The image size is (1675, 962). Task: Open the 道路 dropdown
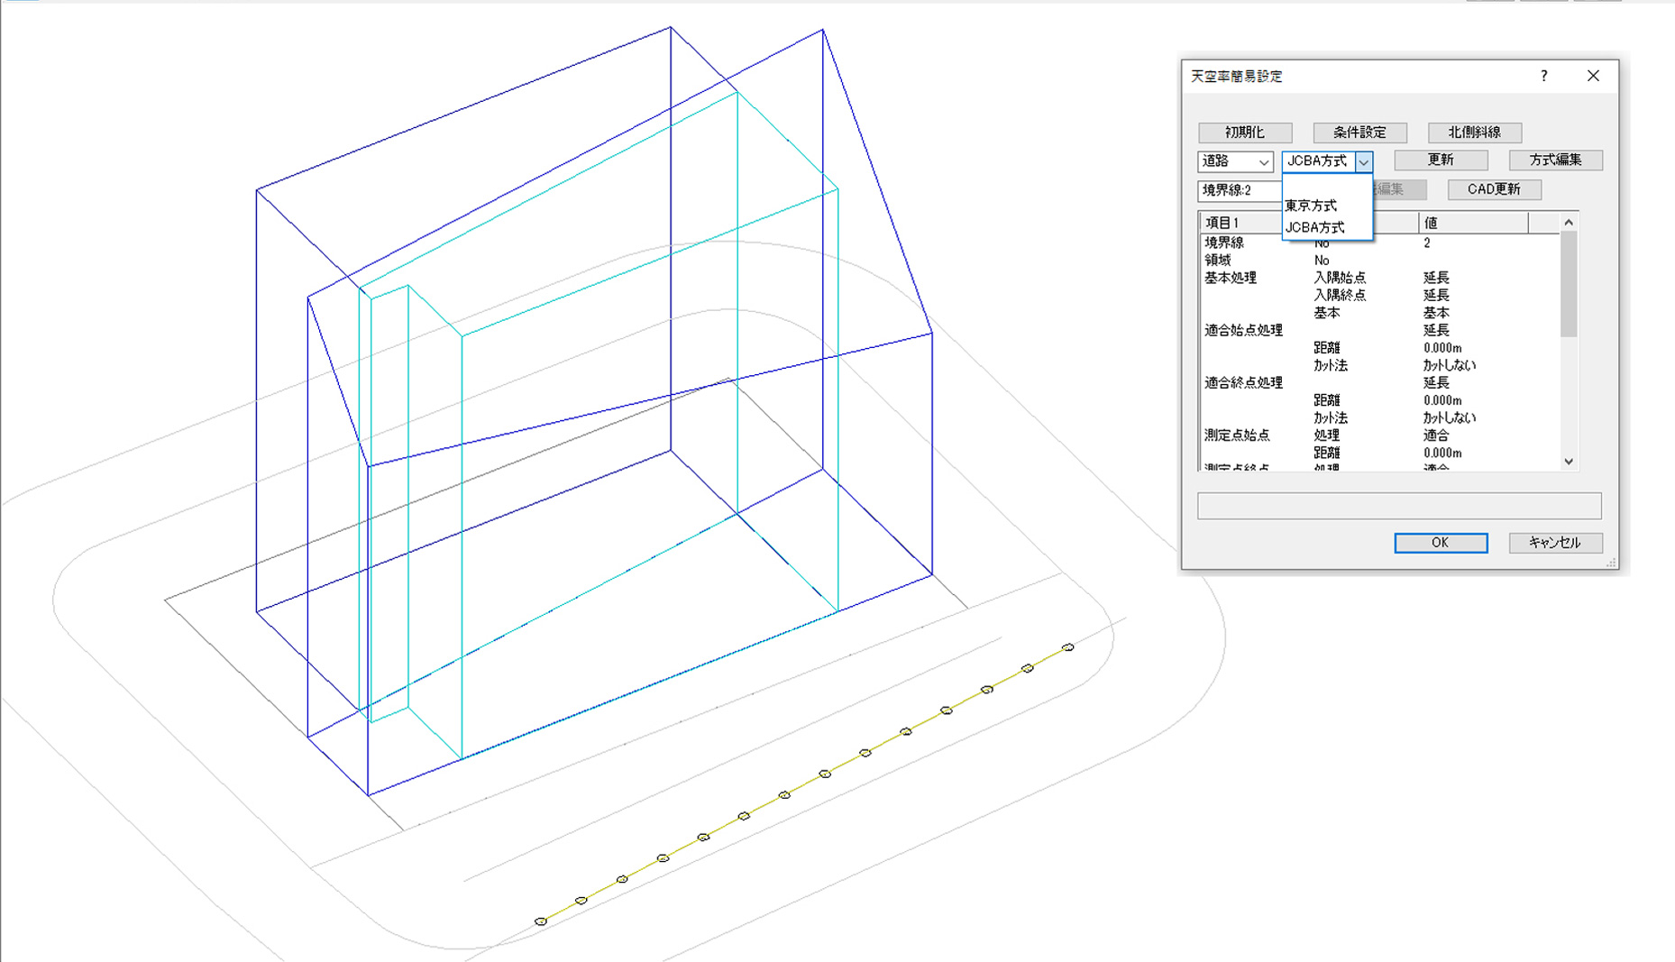tap(1235, 161)
